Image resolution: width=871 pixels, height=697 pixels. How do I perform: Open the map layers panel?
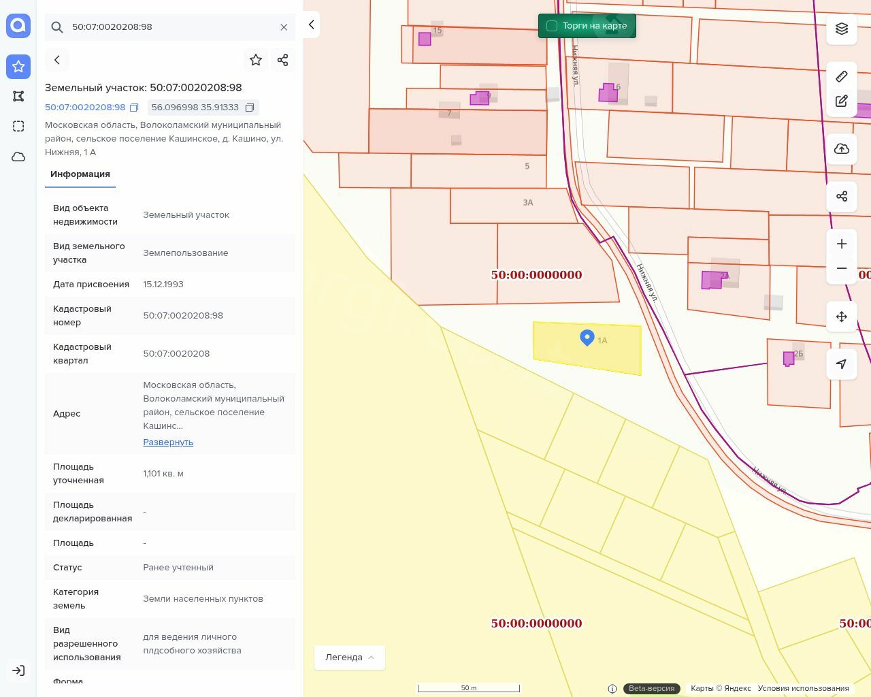pyautogui.click(x=842, y=29)
